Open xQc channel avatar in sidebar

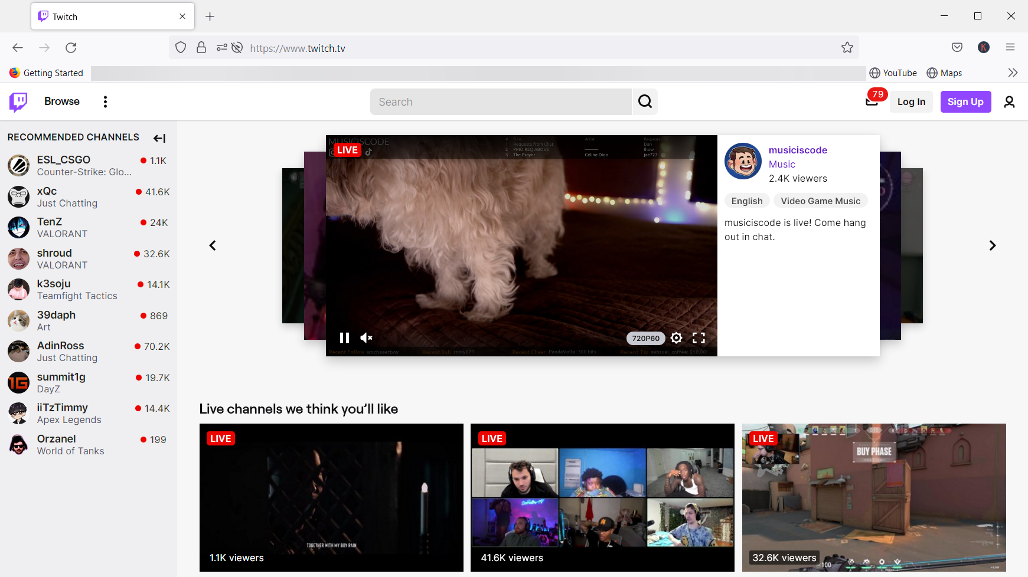tap(18, 196)
